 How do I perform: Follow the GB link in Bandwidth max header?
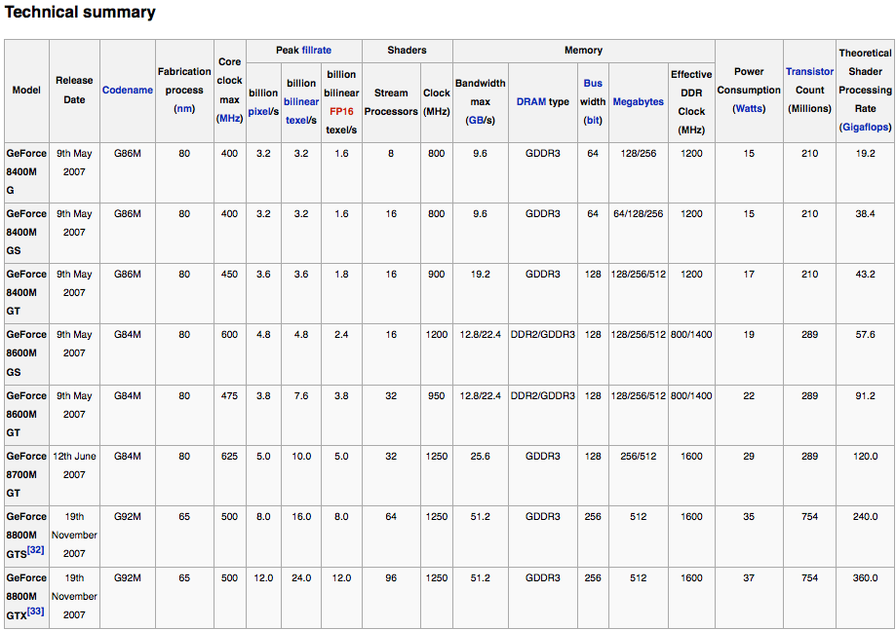(x=476, y=121)
